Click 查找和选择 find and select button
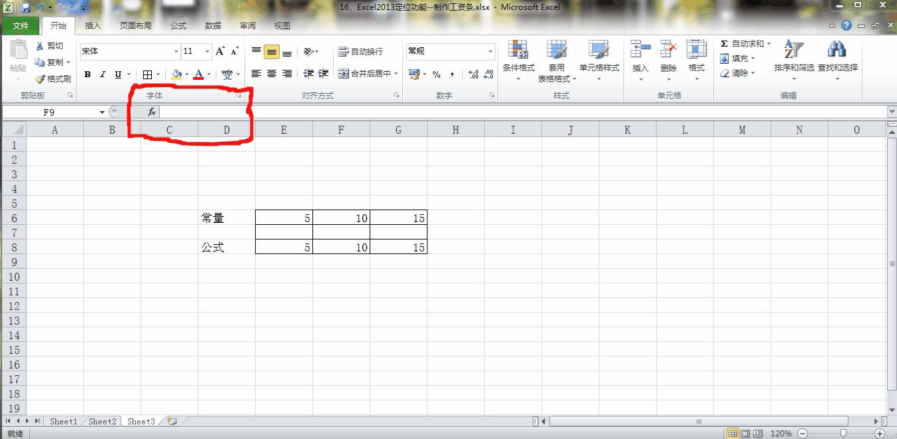This screenshot has width=897, height=439. click(x=838, y=61)
